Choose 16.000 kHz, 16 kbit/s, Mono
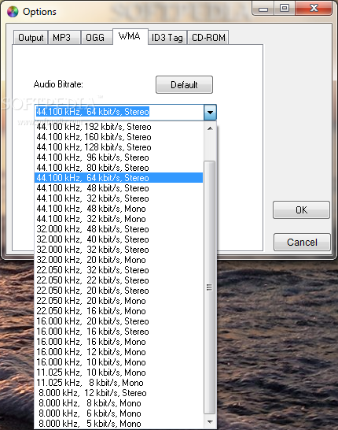 click(119, 342)
